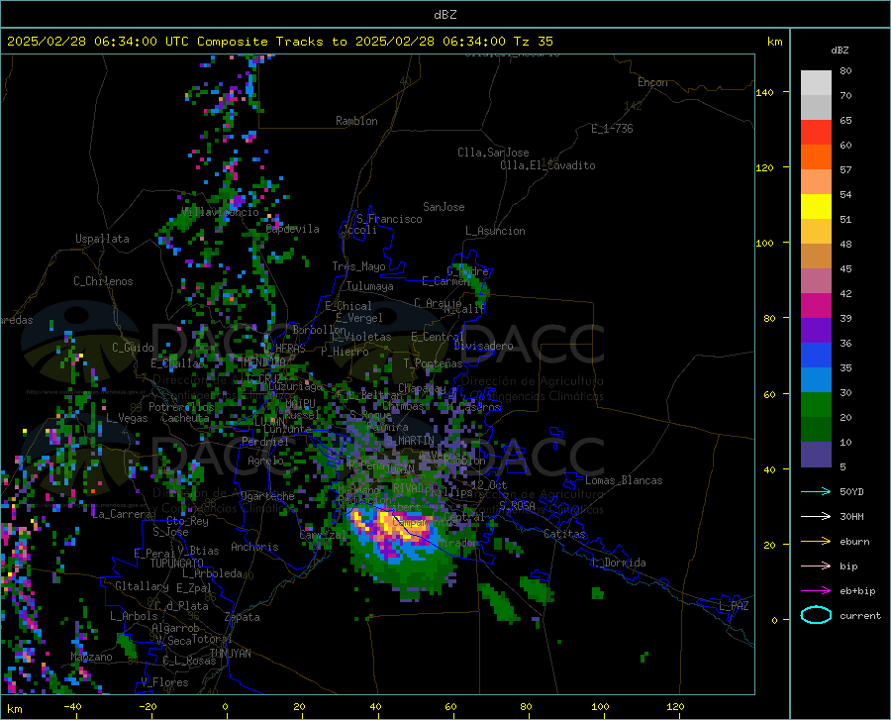Image resolution: width=891 pixels, height=720 pixels.
Task: Click the Manzano label
Action: (91, 657)
